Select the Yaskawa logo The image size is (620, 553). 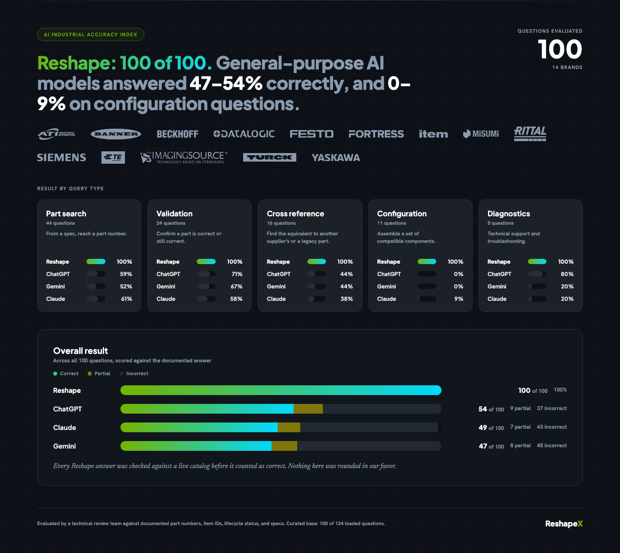pyautogui.click(x=336, y=157)
